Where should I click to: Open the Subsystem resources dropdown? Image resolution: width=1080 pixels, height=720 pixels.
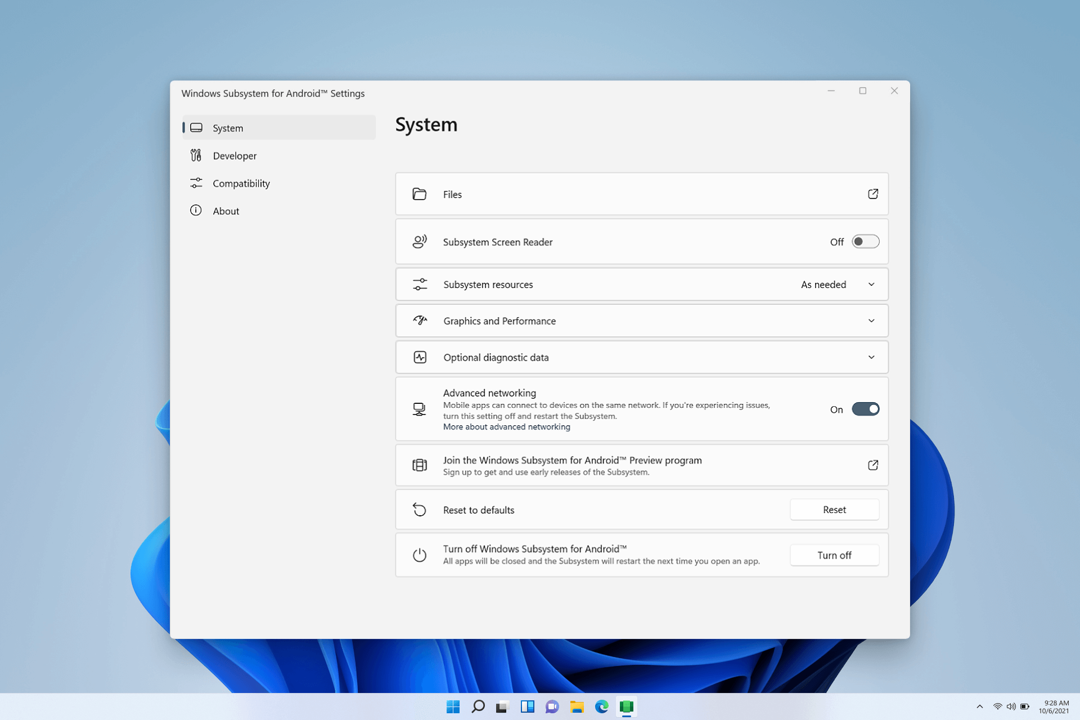click(871, 284)
